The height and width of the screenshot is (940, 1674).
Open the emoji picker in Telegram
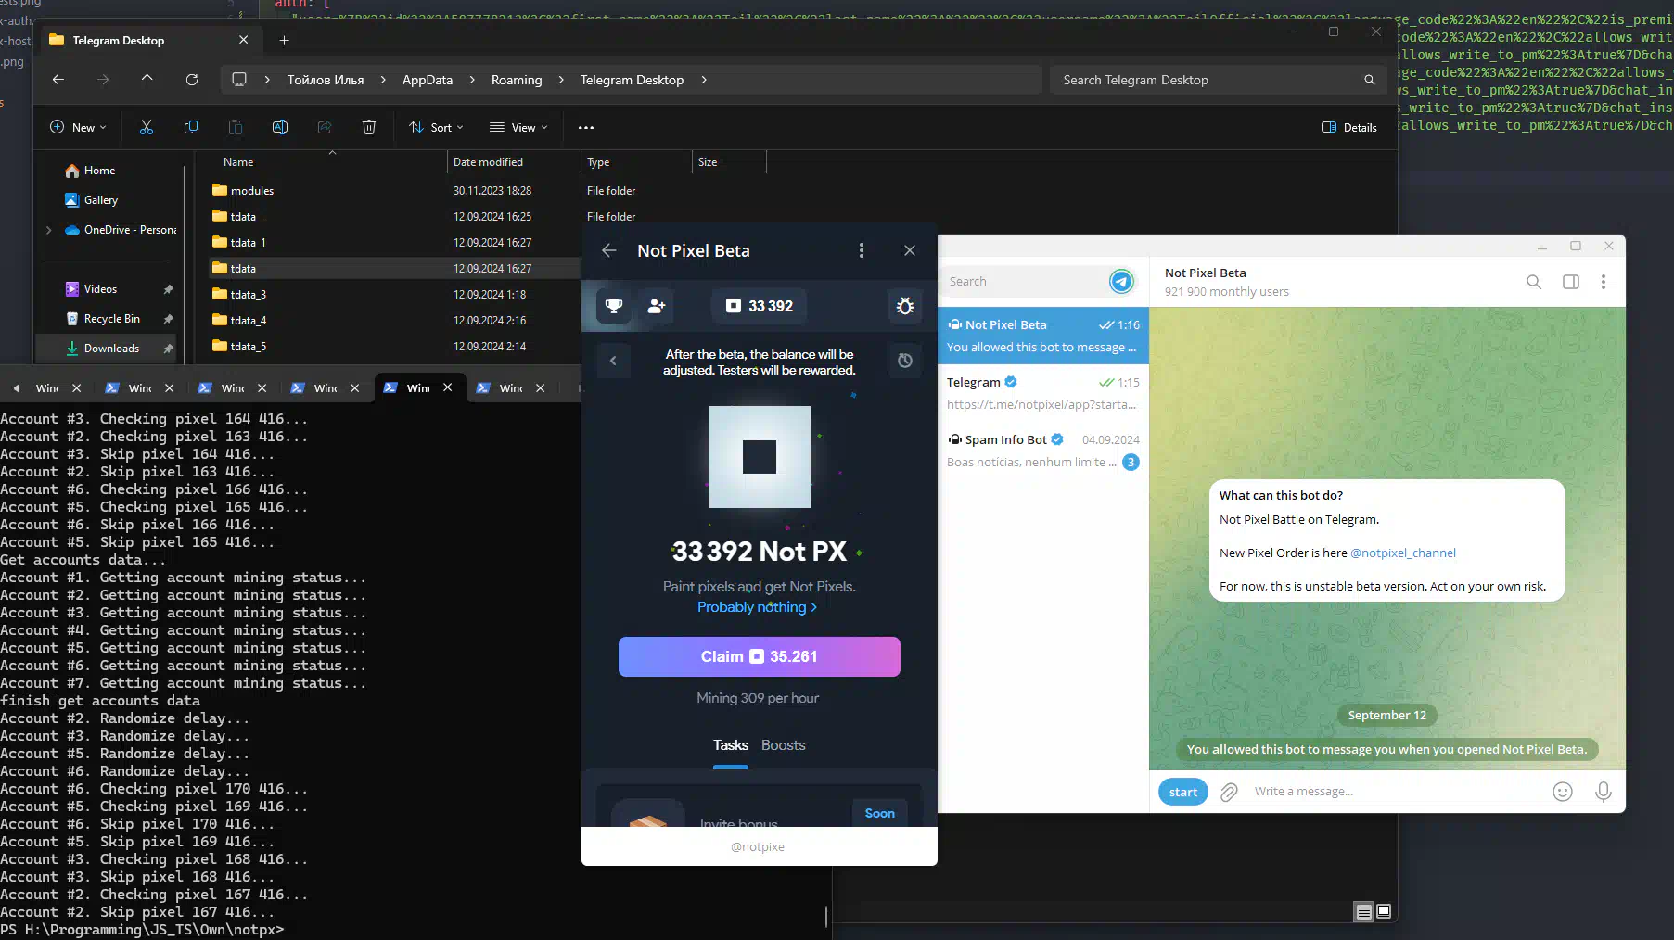(x=1563, y=792)
